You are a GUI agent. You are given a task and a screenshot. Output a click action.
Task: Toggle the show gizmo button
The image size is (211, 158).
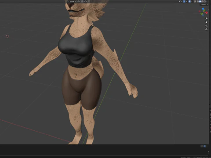(x=184, y=1)
